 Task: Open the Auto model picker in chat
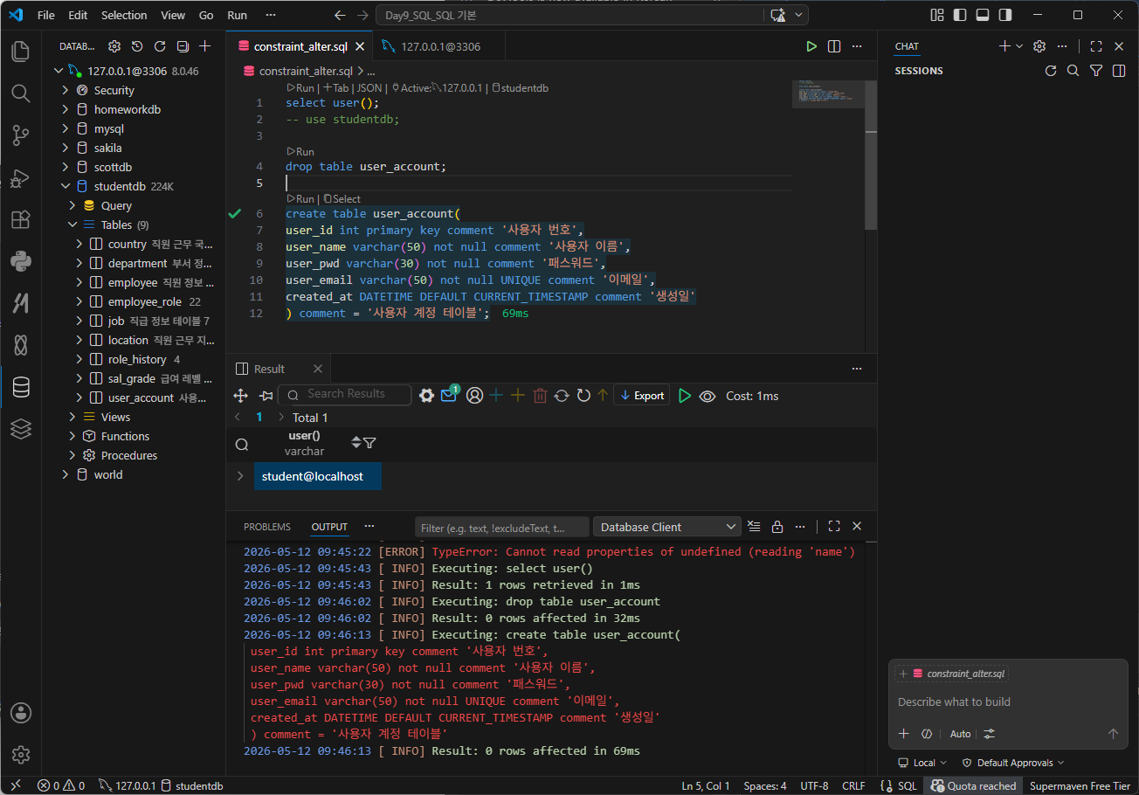(960, 734)
